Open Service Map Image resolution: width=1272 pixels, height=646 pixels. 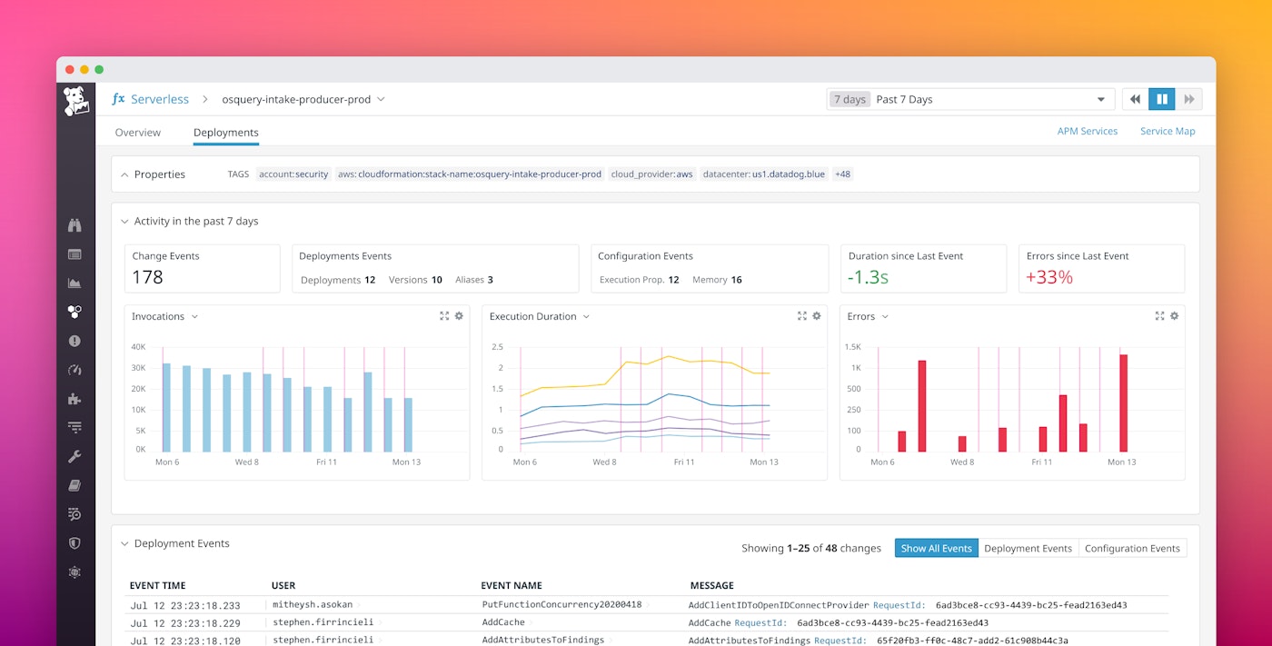1167,131
